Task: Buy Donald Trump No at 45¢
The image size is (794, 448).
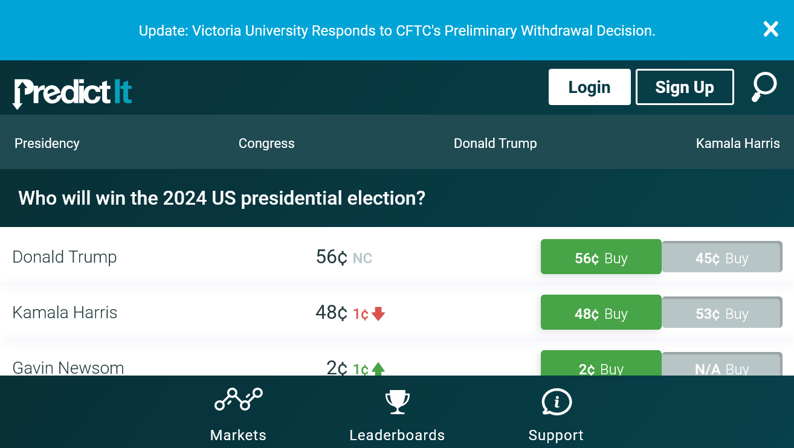Action: click(722, 257)
